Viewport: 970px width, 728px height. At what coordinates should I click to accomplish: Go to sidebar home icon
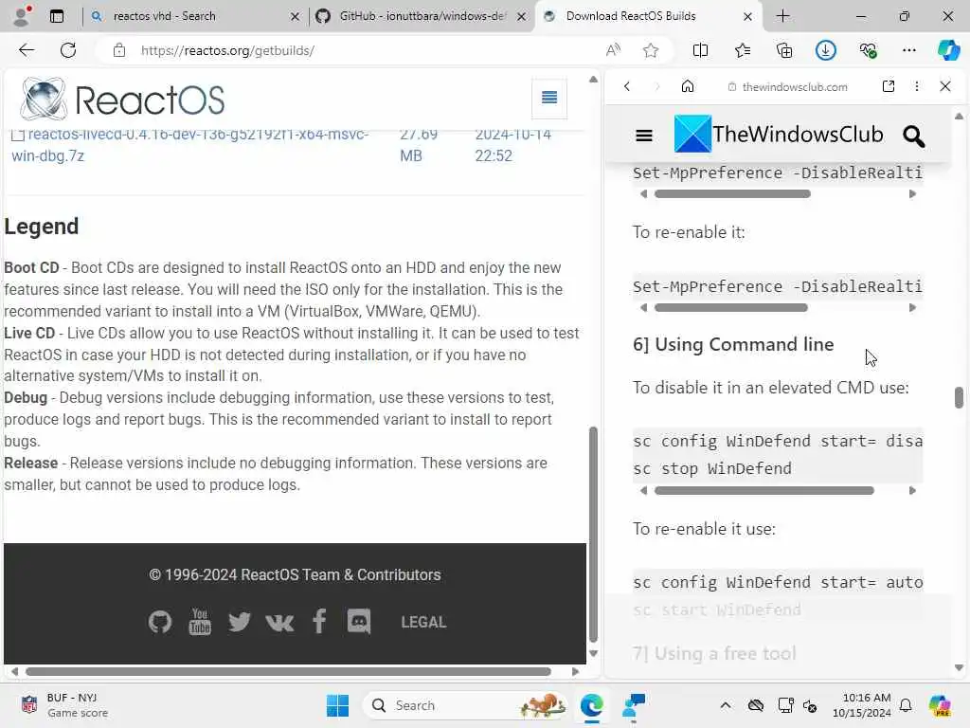click(688, 86)
